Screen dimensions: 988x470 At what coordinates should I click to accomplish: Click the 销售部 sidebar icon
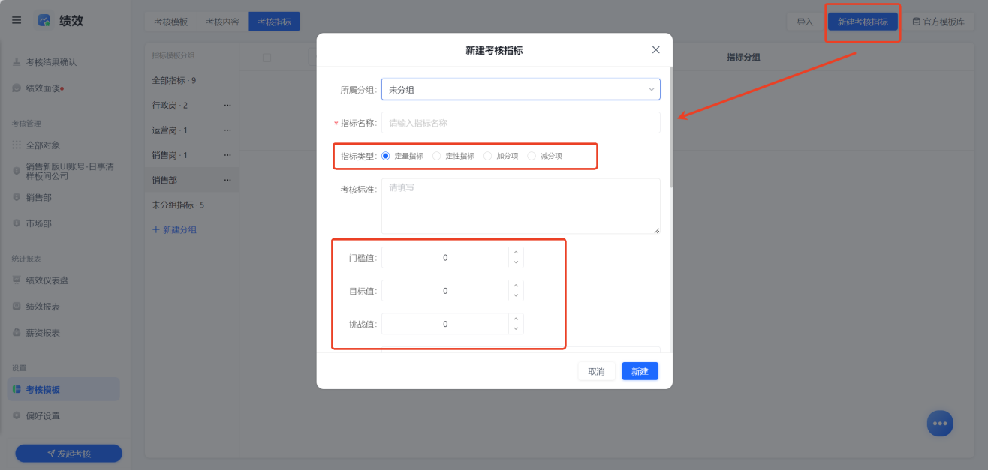click(17, 197)
